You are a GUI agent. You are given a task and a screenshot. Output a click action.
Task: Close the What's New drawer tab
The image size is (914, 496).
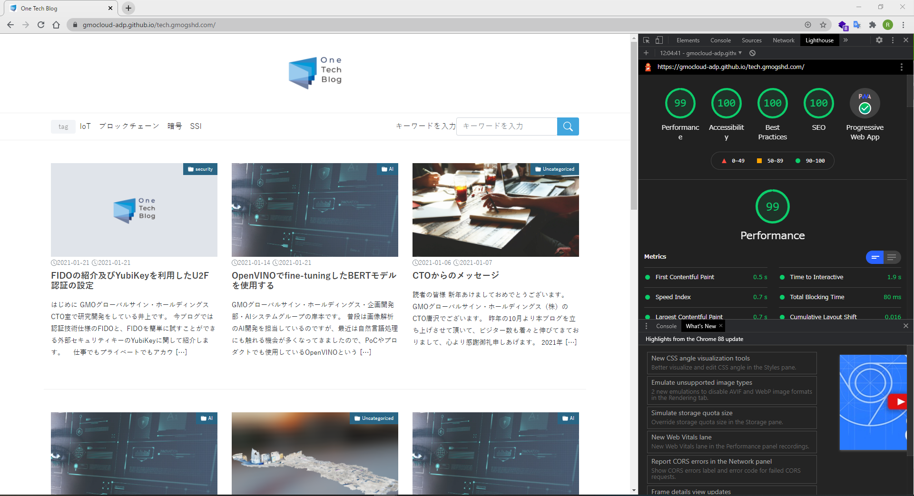coord(721,326)
